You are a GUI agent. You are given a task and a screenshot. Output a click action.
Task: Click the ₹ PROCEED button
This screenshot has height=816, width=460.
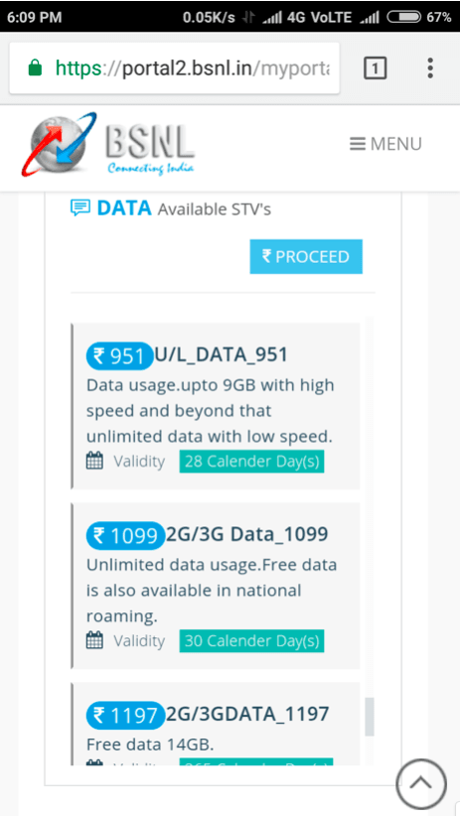coord(306,256)
